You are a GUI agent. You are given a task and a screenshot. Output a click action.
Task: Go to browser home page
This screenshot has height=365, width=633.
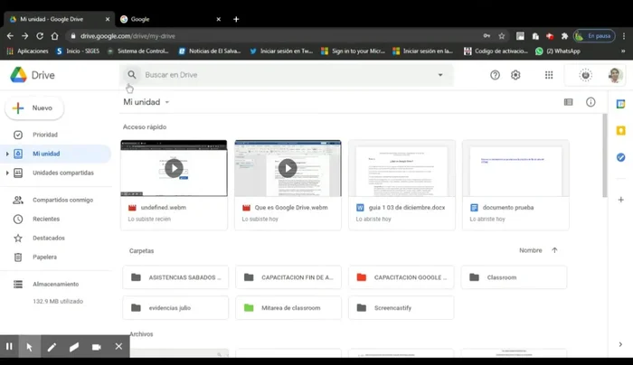pos(54,36)
